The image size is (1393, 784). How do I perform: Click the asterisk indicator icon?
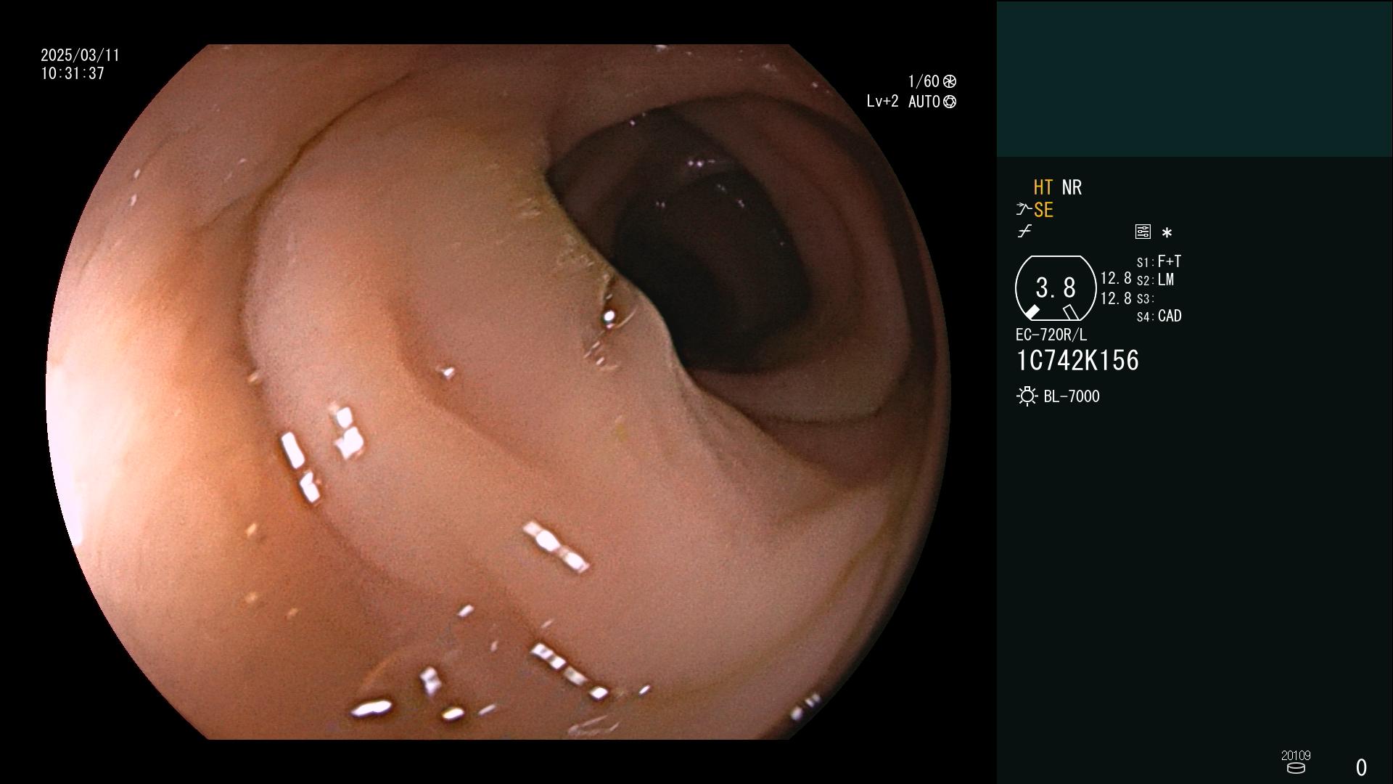point(1167,233)
